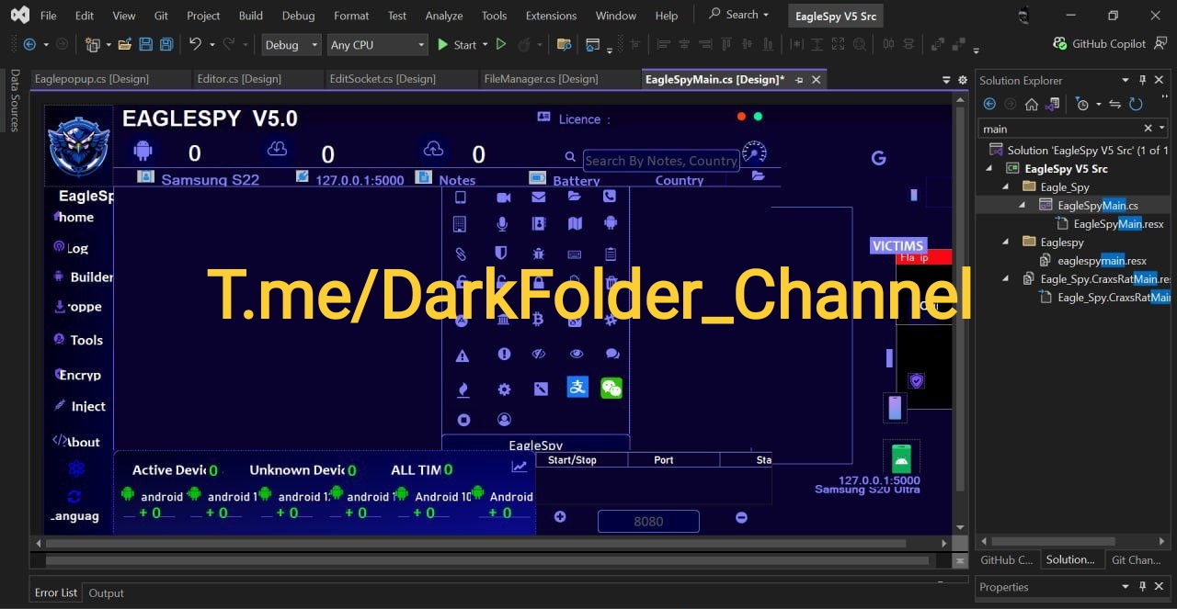1177x609 pixels.
Task: Open the Extensions menu
Action: coord(552,16)
